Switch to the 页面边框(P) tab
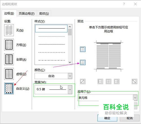Viewport: 141px width, 124px height. tap(27, 14)
